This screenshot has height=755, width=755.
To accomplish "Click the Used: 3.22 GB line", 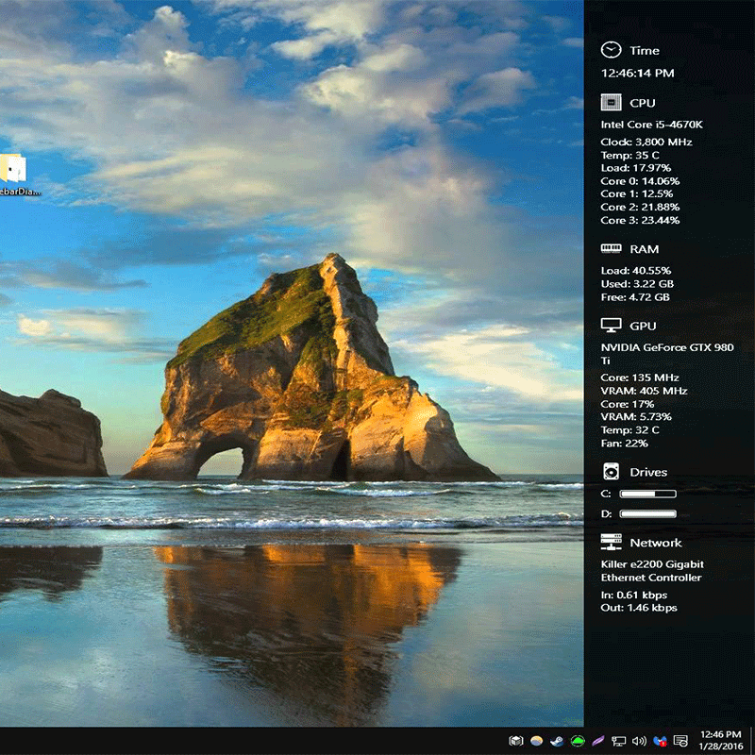I will coord(637,284).
